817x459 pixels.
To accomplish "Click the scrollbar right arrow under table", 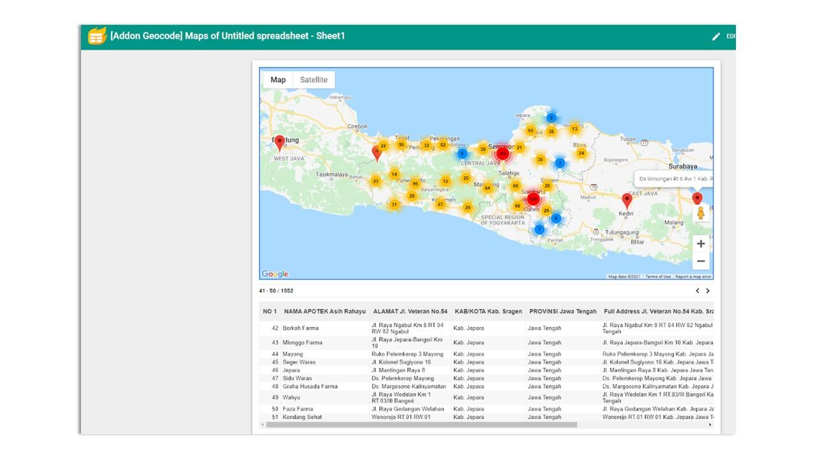I will pos(710,425).
